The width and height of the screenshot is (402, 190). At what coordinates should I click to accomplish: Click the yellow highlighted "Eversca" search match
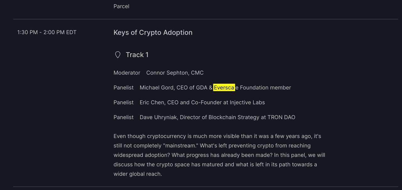(224, 88)
